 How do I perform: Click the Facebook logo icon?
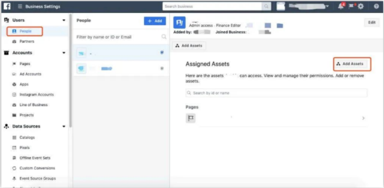click(x=7, y=6)
